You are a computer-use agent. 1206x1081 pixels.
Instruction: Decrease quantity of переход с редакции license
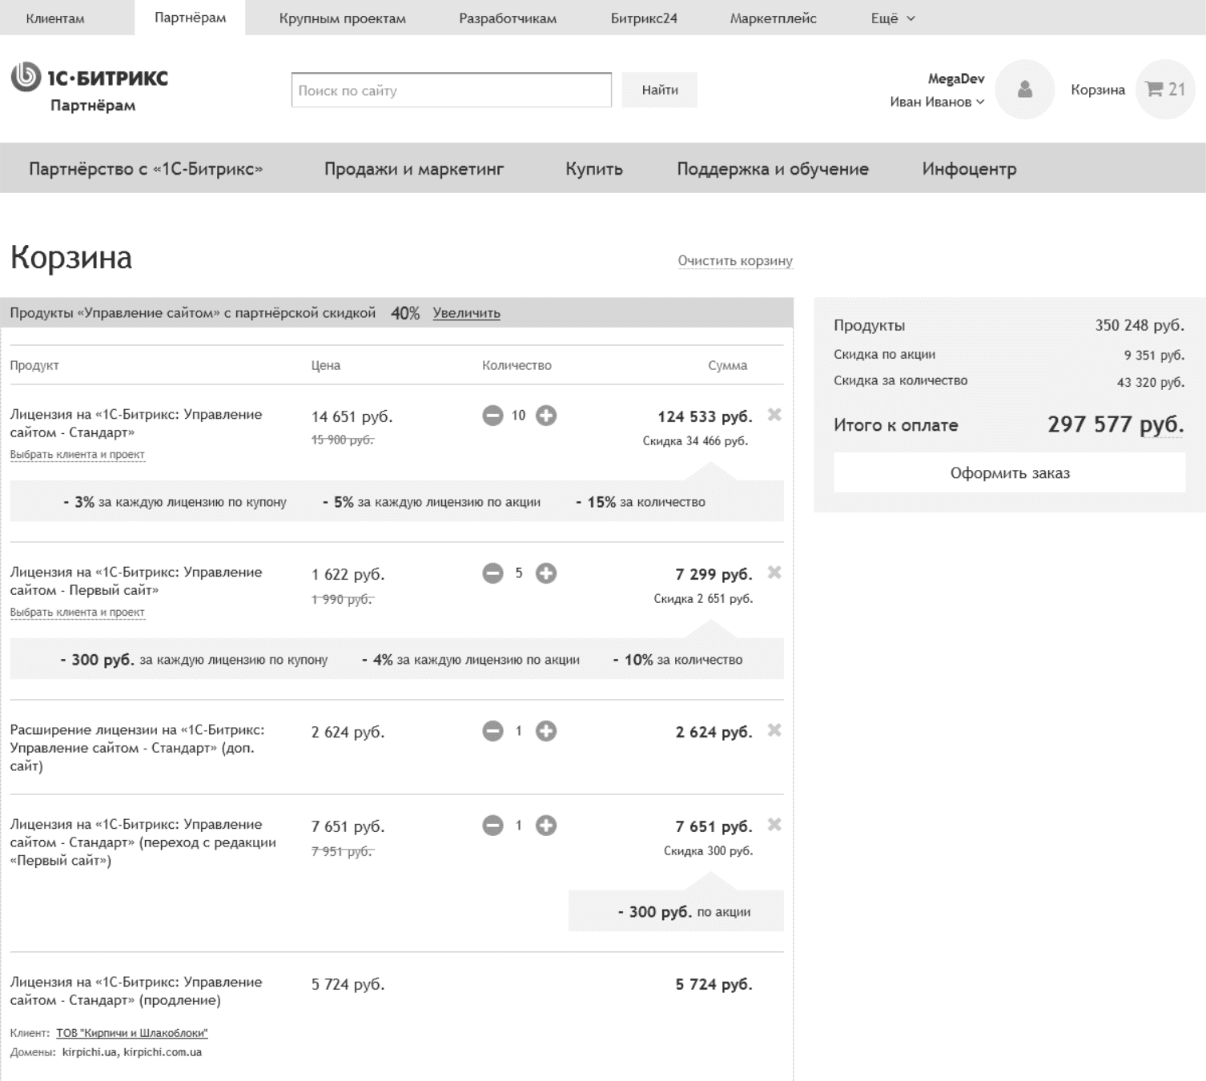pos(492,826)
